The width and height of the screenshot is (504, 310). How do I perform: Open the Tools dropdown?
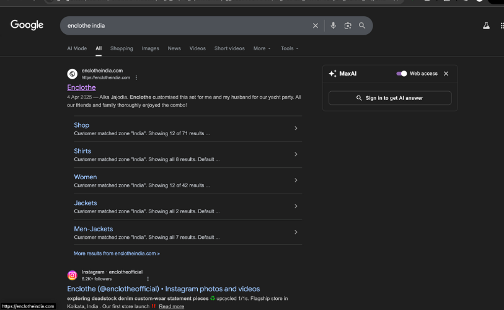pos(290,48)
